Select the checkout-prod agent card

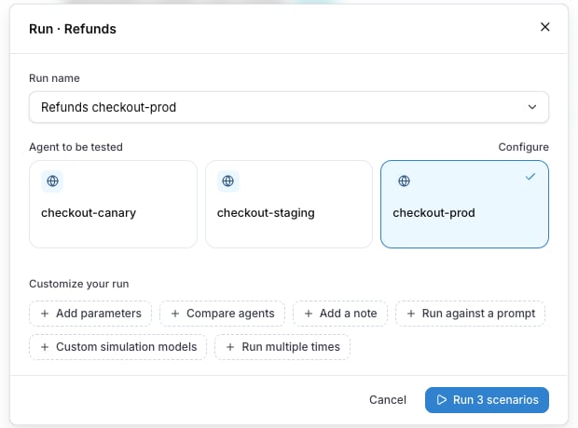pyautogui.click(x=464, y=205)
